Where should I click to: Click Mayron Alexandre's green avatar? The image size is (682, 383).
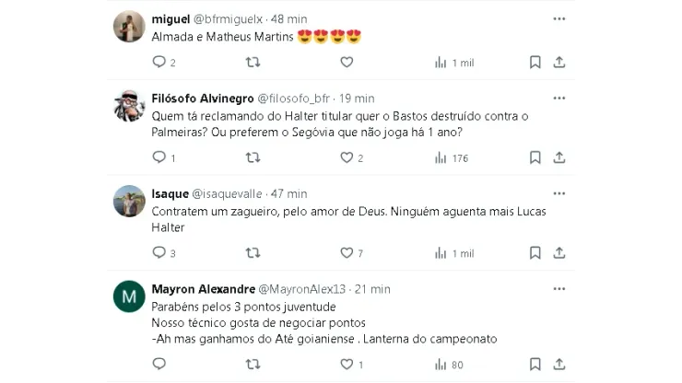[129, 296]
